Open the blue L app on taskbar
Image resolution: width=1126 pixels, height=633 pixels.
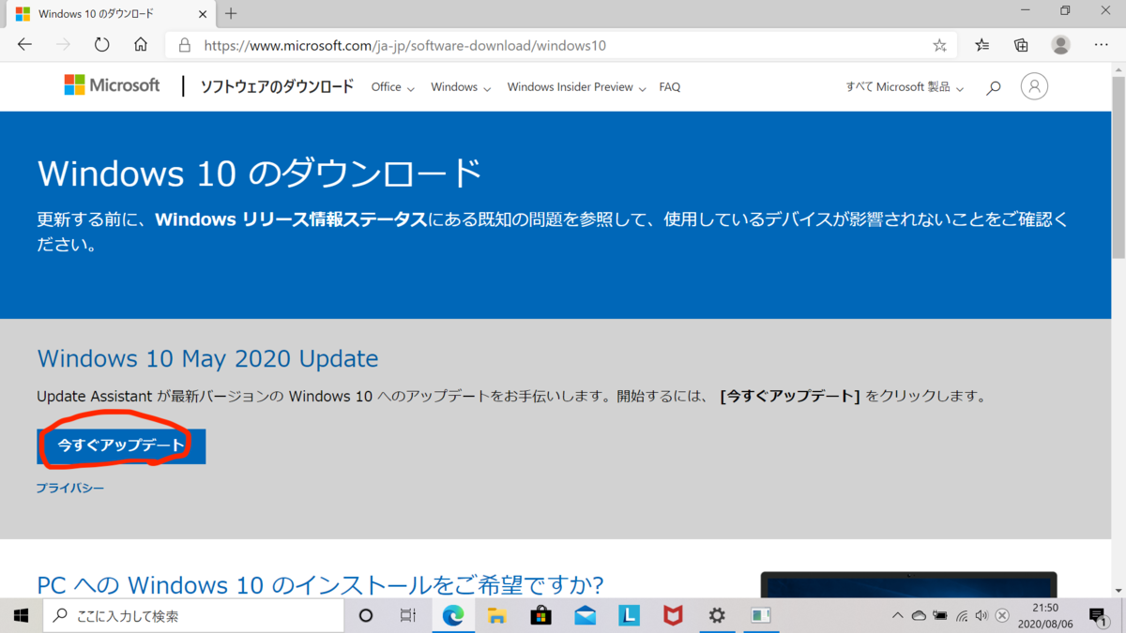point(630,616)
